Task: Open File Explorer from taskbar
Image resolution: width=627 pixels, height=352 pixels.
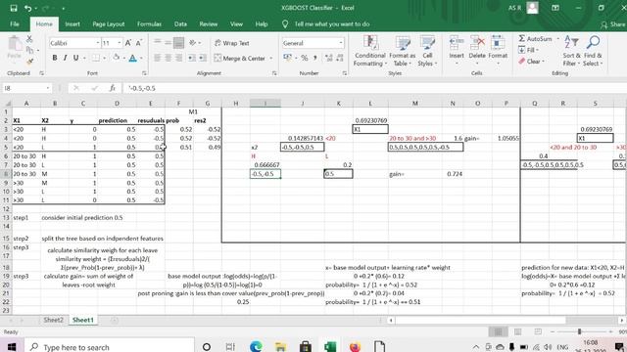Action: (280, 346)
